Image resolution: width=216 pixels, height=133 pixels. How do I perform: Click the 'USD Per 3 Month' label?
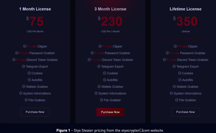pyautogui.click(x=110, y=31)
